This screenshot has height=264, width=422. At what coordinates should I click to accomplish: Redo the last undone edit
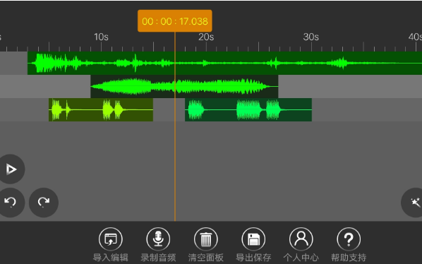click(x=44, y=202)
